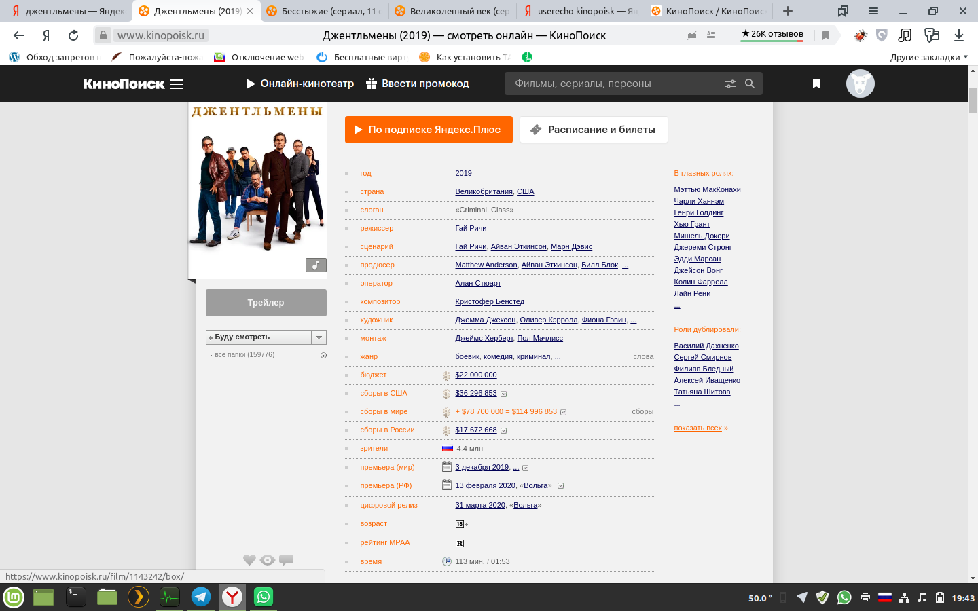
Task: Play the Трейлер button
Action: (266, 303)
